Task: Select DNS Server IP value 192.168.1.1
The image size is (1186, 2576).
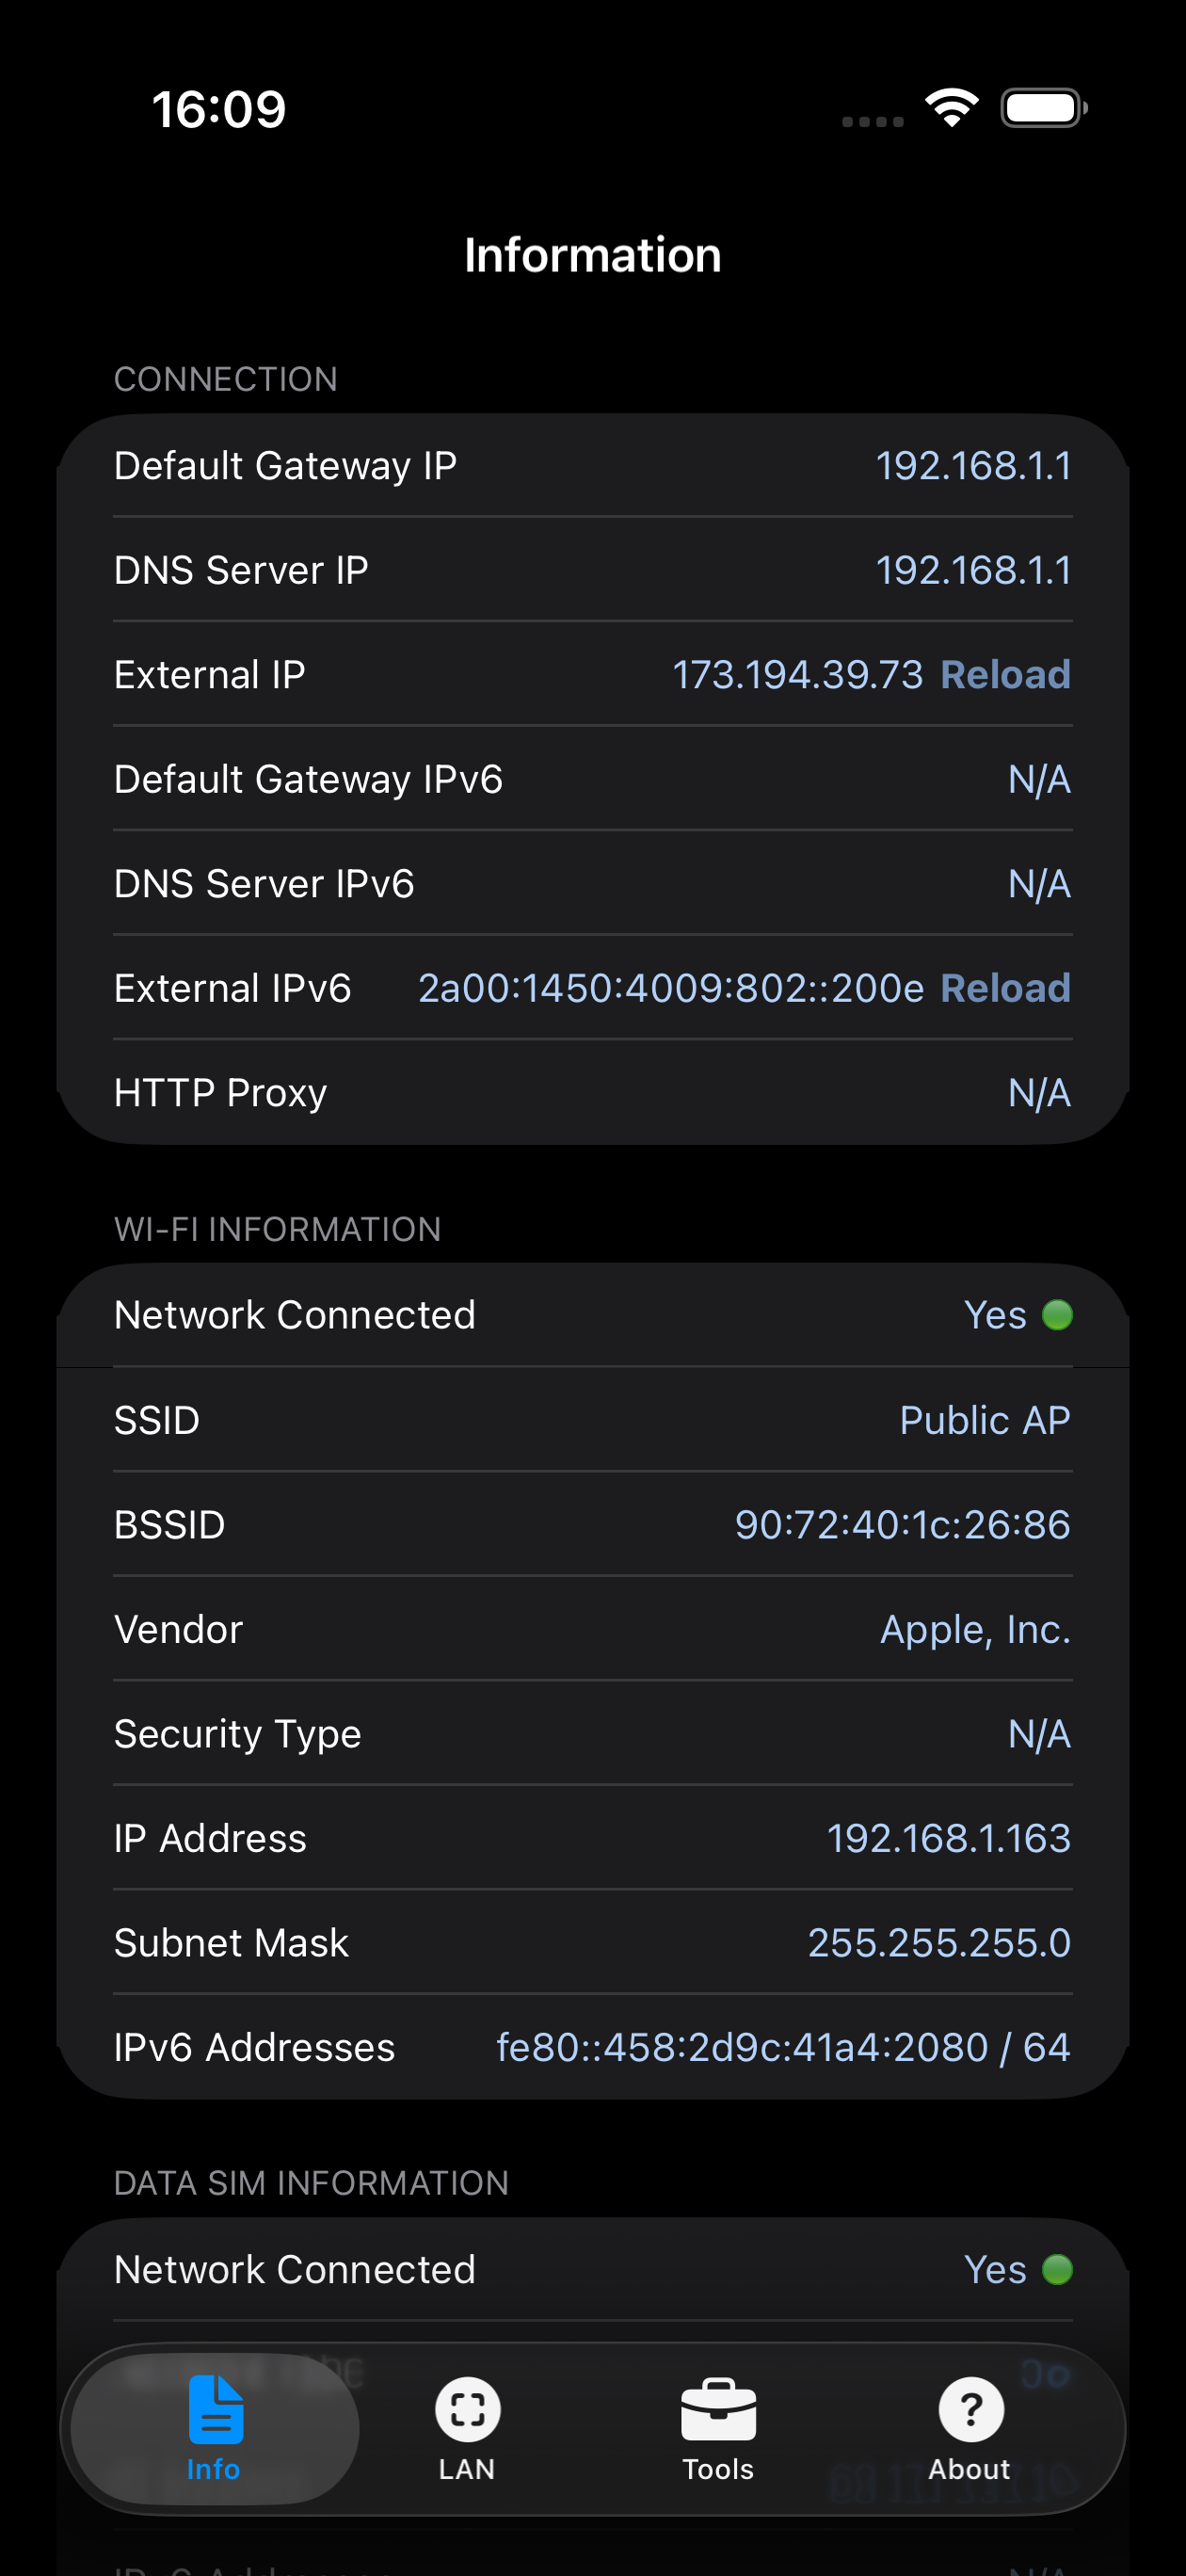Action: pyautogui.click(x=973, y=570)
